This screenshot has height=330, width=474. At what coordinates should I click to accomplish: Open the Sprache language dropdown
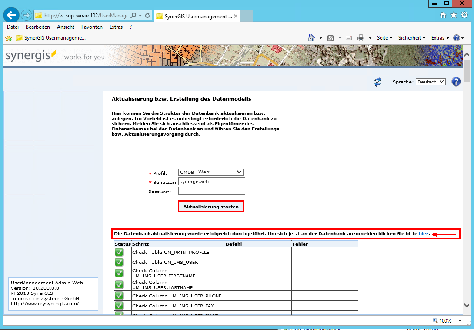coord(430,81)
